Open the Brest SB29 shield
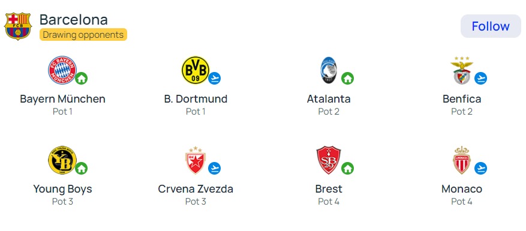The height and width of the screenshot is (231, 526). pyautogui.click(x=328, y=160)
